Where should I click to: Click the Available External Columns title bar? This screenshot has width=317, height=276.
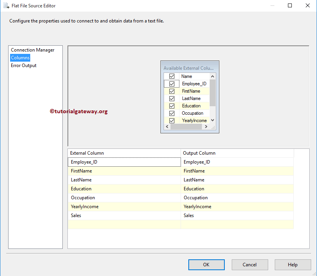click(190, 68)
